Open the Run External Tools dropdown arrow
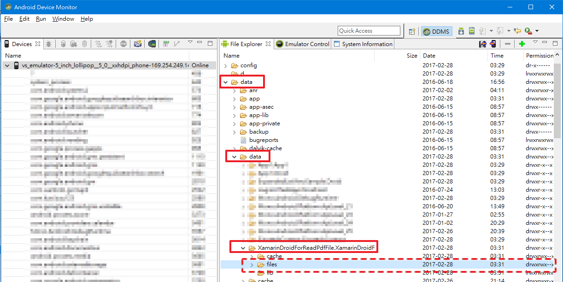Image resolution: width=563 pixels, height=282 pixels. pos(537,31)
